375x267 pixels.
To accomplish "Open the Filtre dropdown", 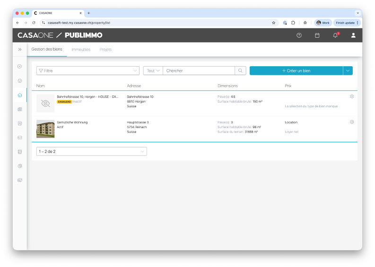I will point(88,71).
